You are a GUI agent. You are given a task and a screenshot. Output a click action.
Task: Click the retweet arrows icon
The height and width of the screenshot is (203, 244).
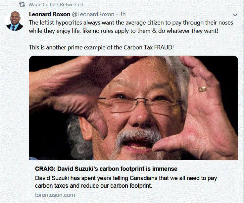click(22, 5)
